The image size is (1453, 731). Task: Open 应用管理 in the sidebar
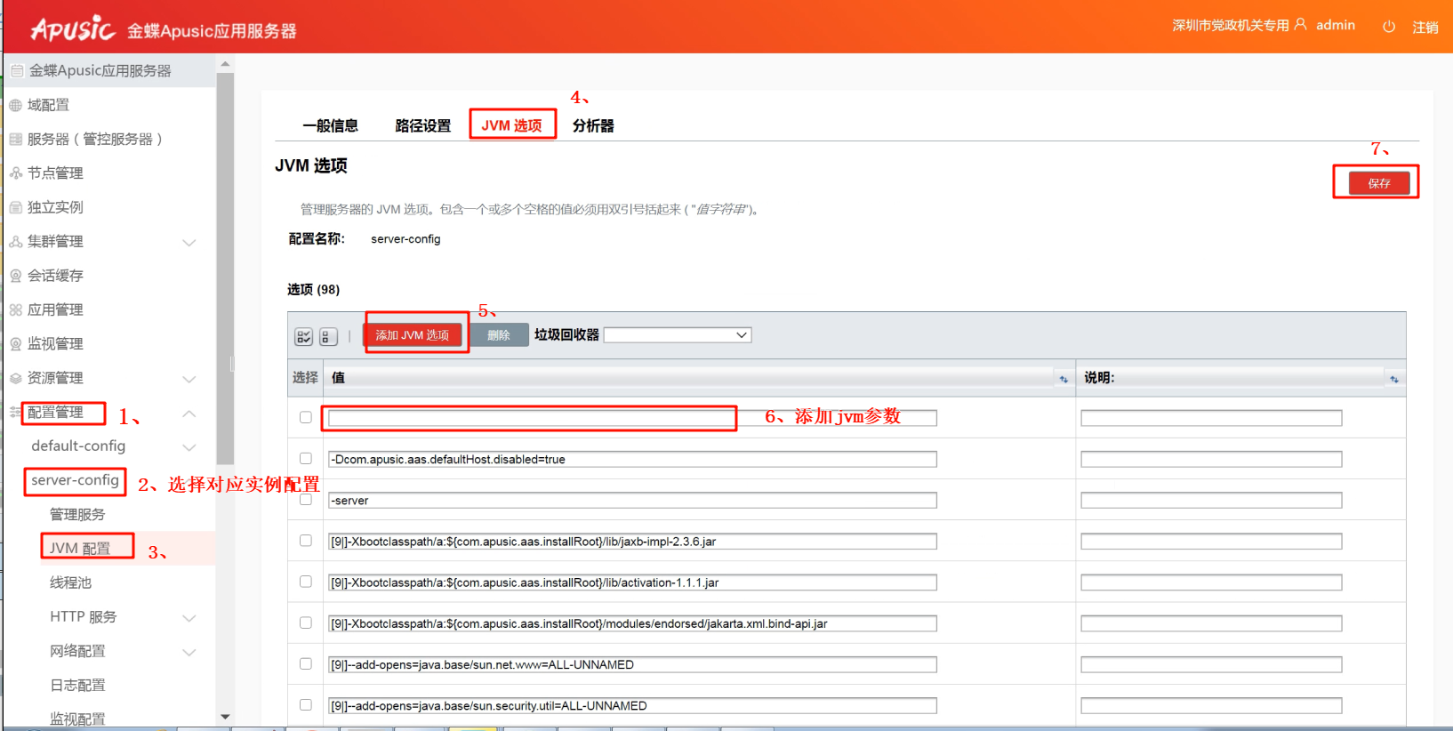point(55,309)
